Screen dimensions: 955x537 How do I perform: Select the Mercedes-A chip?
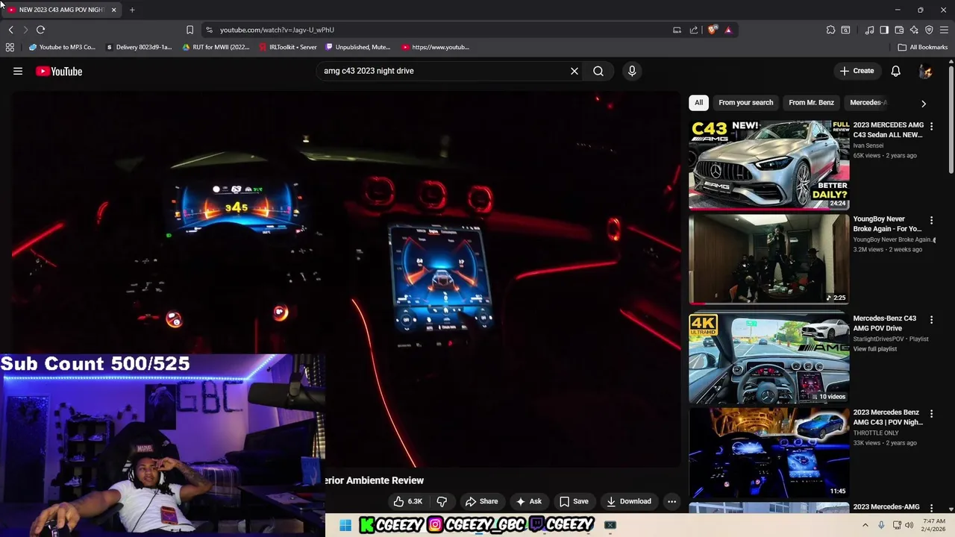coord(868,102)
